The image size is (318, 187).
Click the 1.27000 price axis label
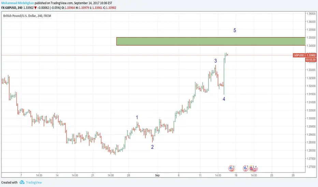(311, 167)
